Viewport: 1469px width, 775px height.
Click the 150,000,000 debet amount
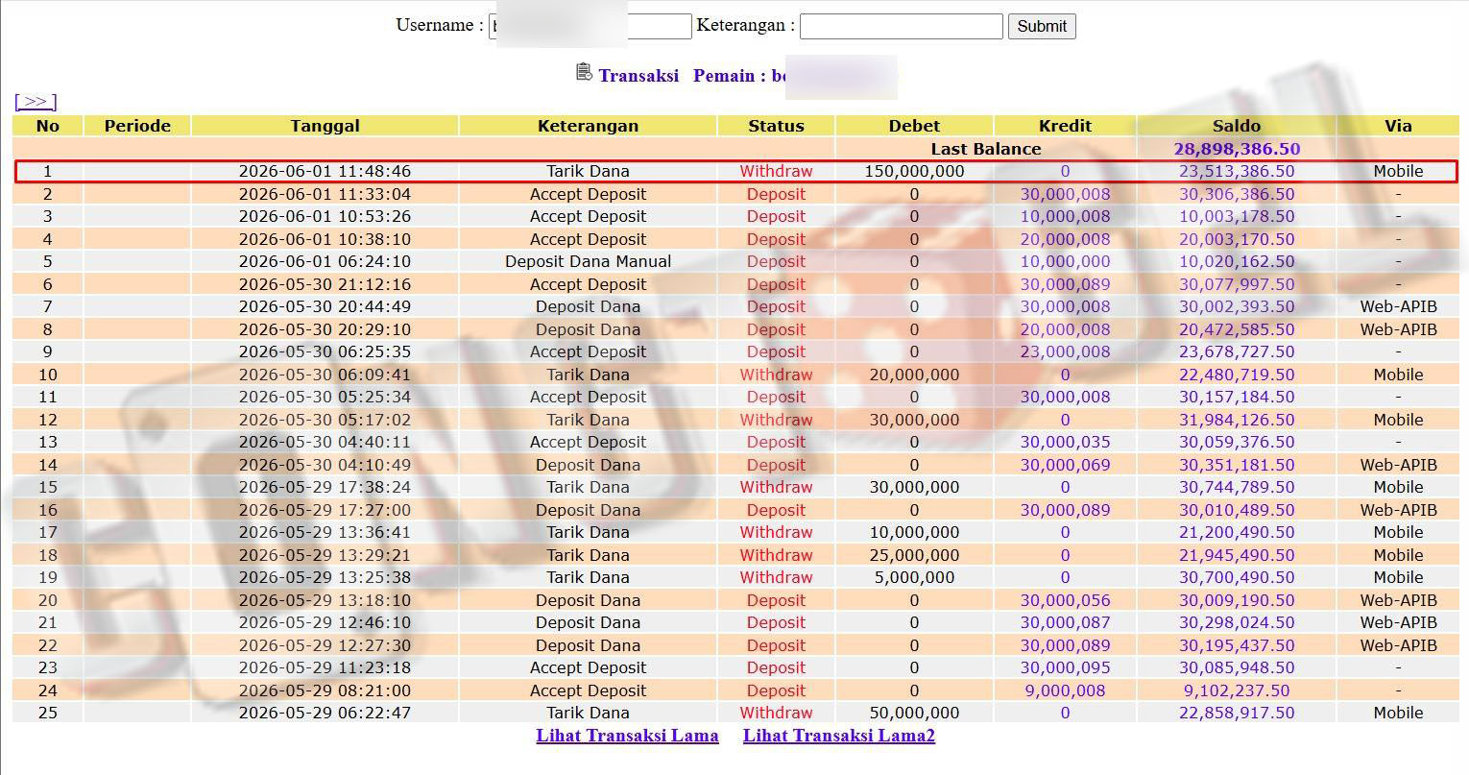[x=914, y=171]
